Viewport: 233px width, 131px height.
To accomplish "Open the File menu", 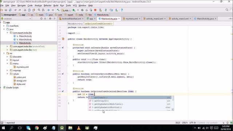I will click(x=2, y=5).
